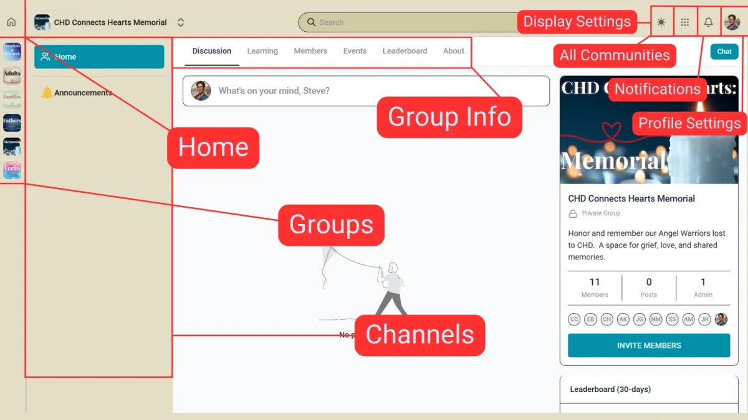Viewport: 748px width, 420px height.
Task: Click member avatar CH
Action: coord(607,319)
